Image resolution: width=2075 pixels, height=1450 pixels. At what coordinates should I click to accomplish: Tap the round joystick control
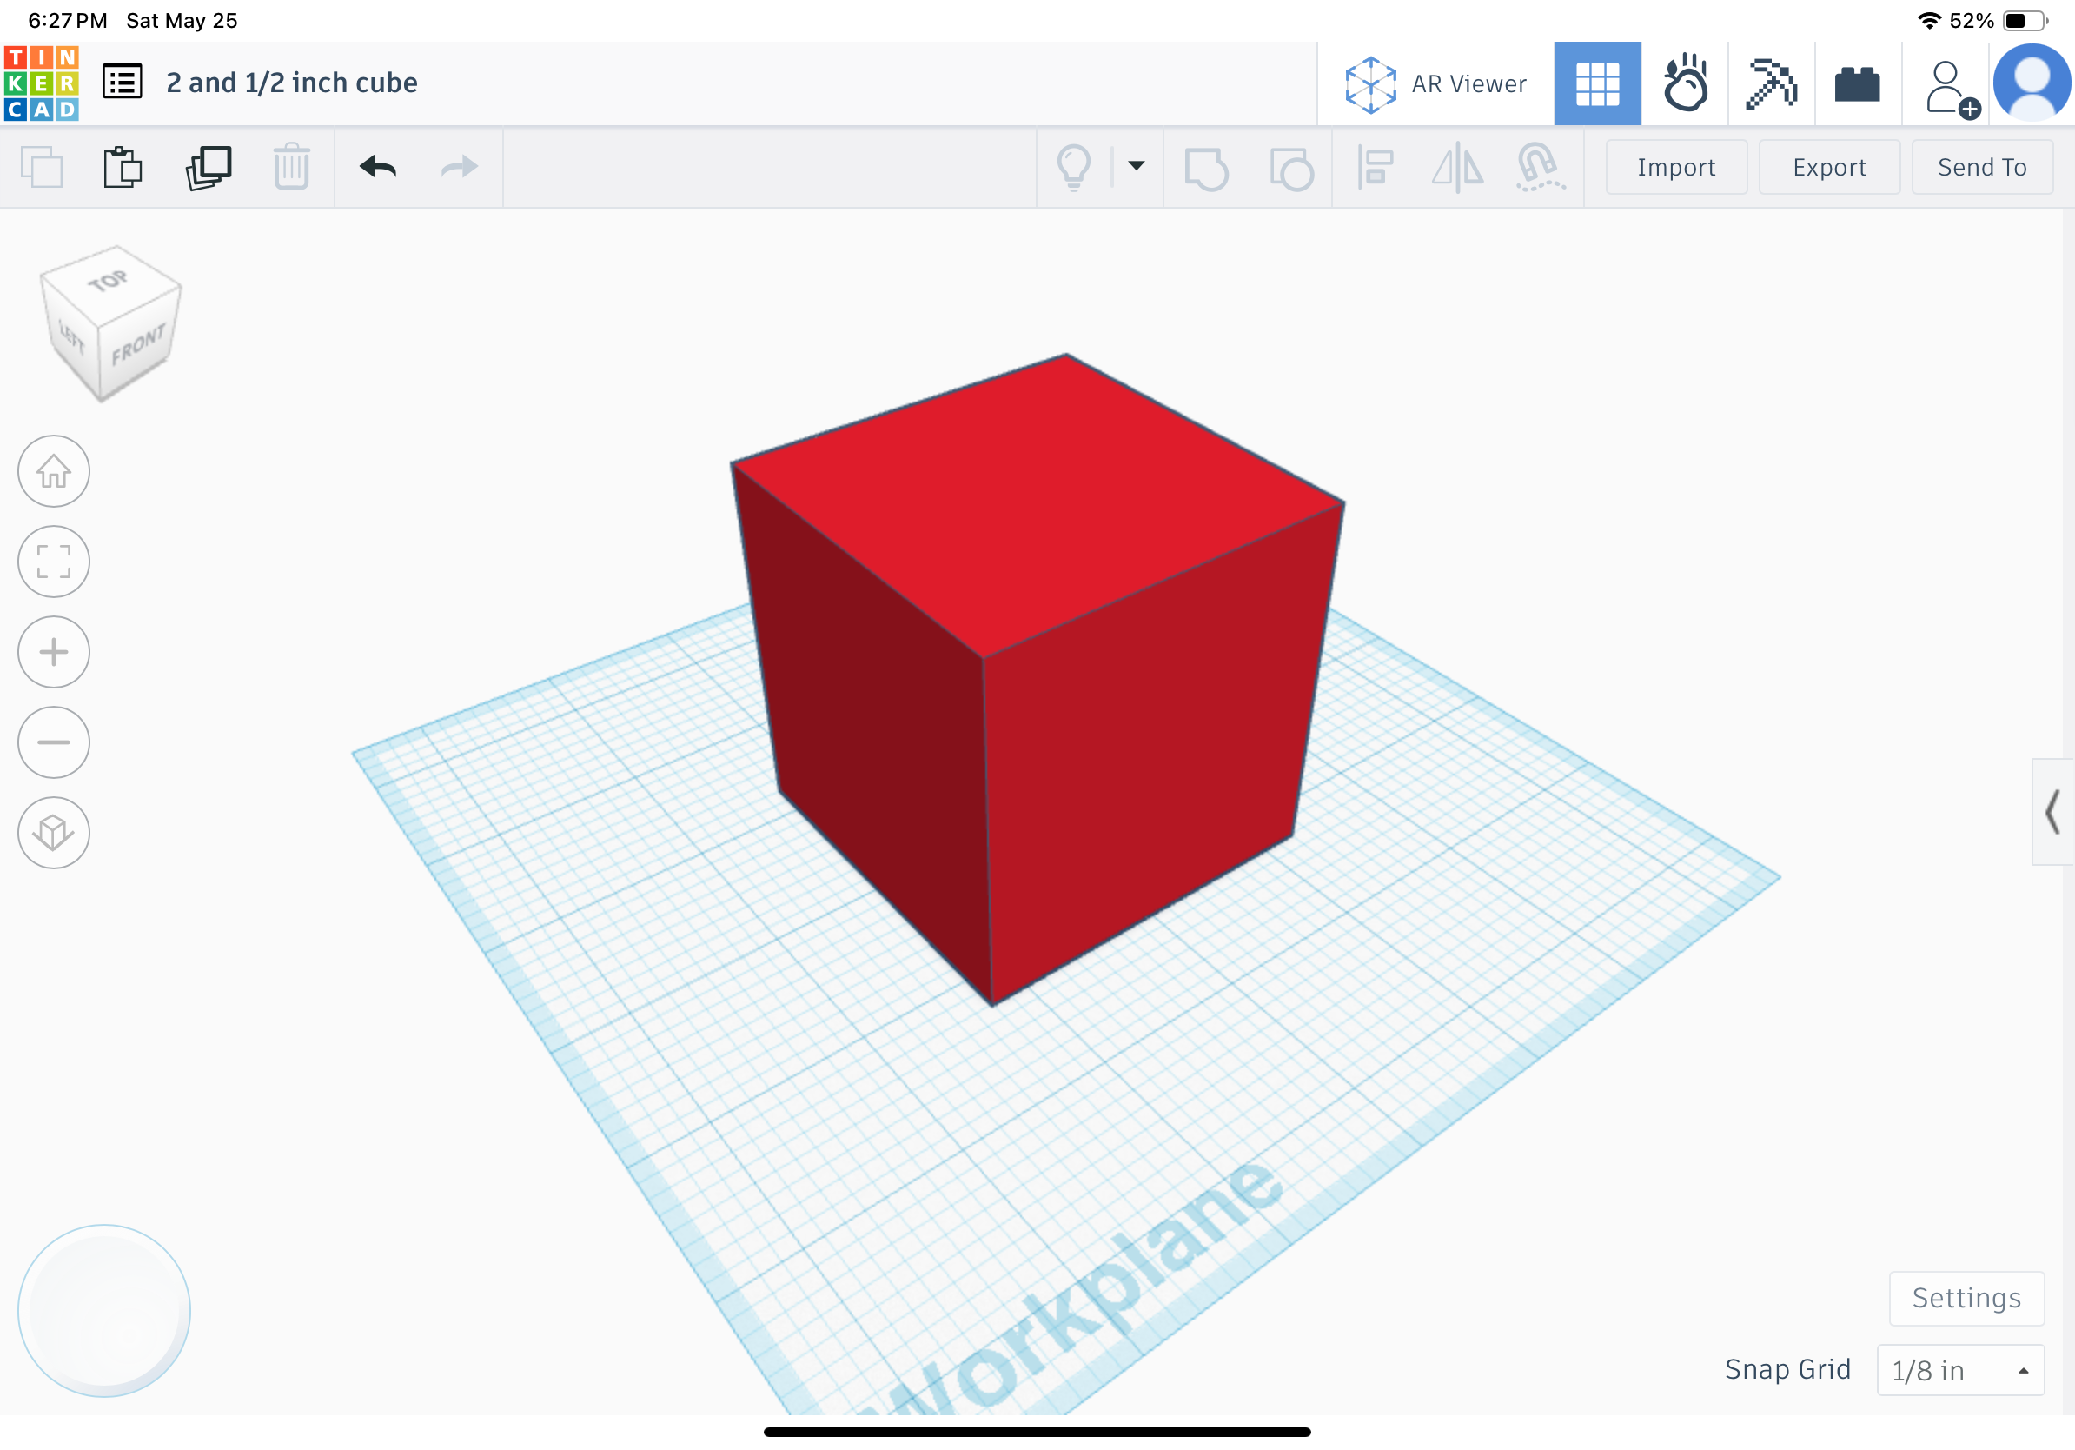104,1311
